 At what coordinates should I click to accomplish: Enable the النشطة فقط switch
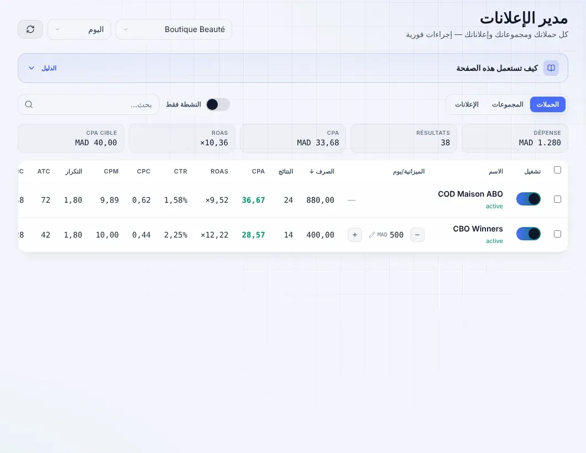click(x=218, y=104)
